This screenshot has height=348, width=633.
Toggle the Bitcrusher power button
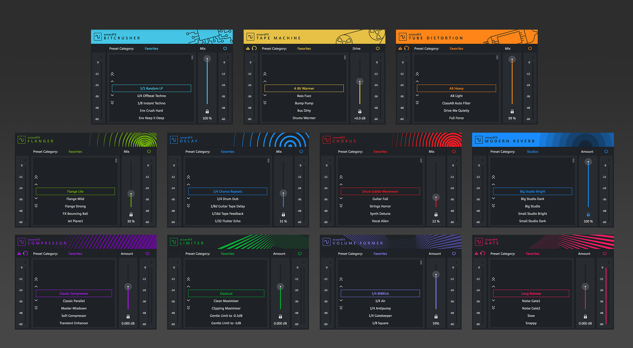[225, 48]
